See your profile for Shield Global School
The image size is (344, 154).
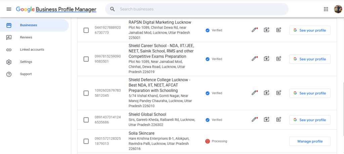pyautogui.click(x=310, y=120)
